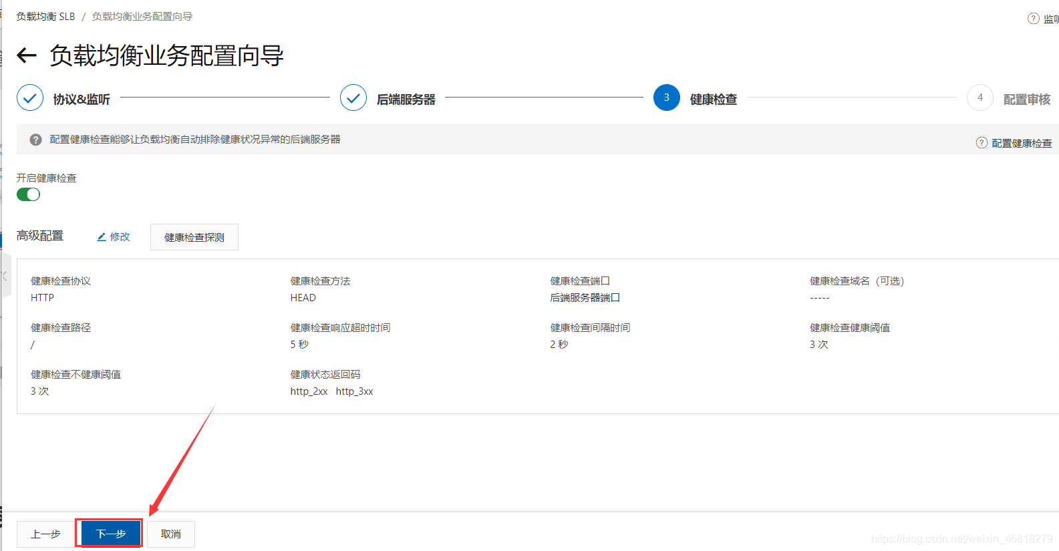Click the 健康检查方法 label
The image size is (1059, 551).
[x=321, y=281]
